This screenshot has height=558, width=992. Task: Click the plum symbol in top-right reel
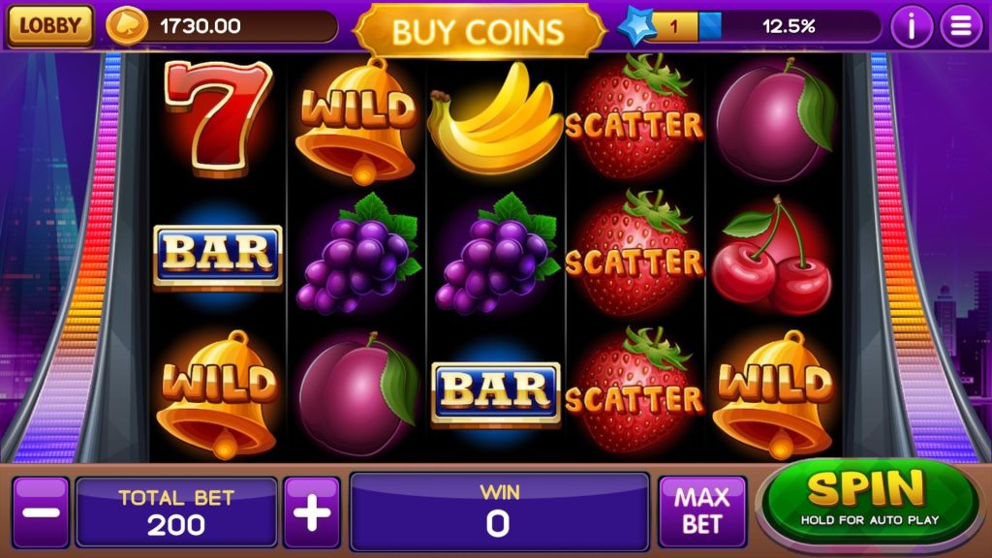tap(773, 120)
